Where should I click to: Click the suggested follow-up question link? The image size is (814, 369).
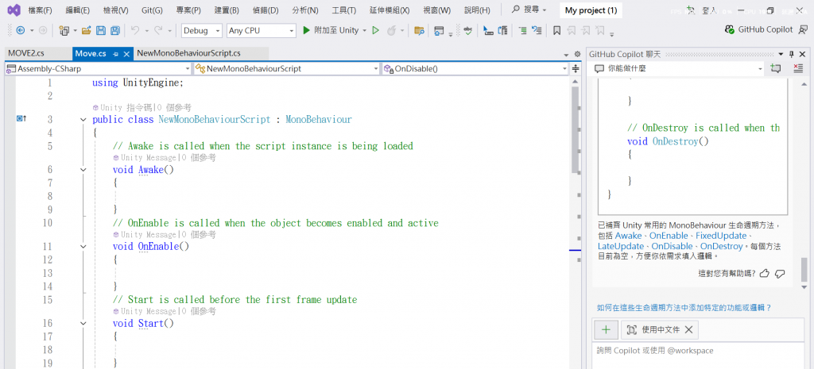coord(684,308)
